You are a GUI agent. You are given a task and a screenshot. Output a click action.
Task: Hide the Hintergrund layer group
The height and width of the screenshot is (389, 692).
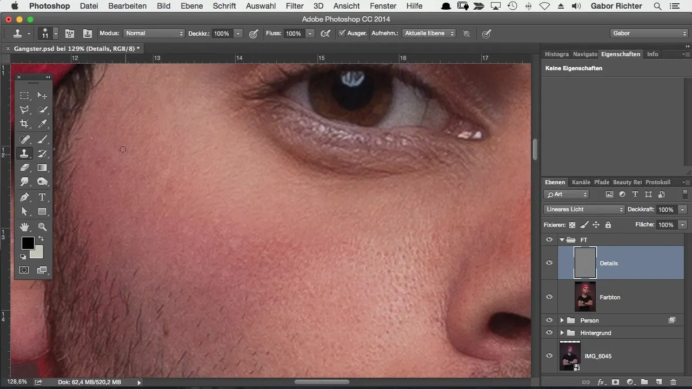549,333
